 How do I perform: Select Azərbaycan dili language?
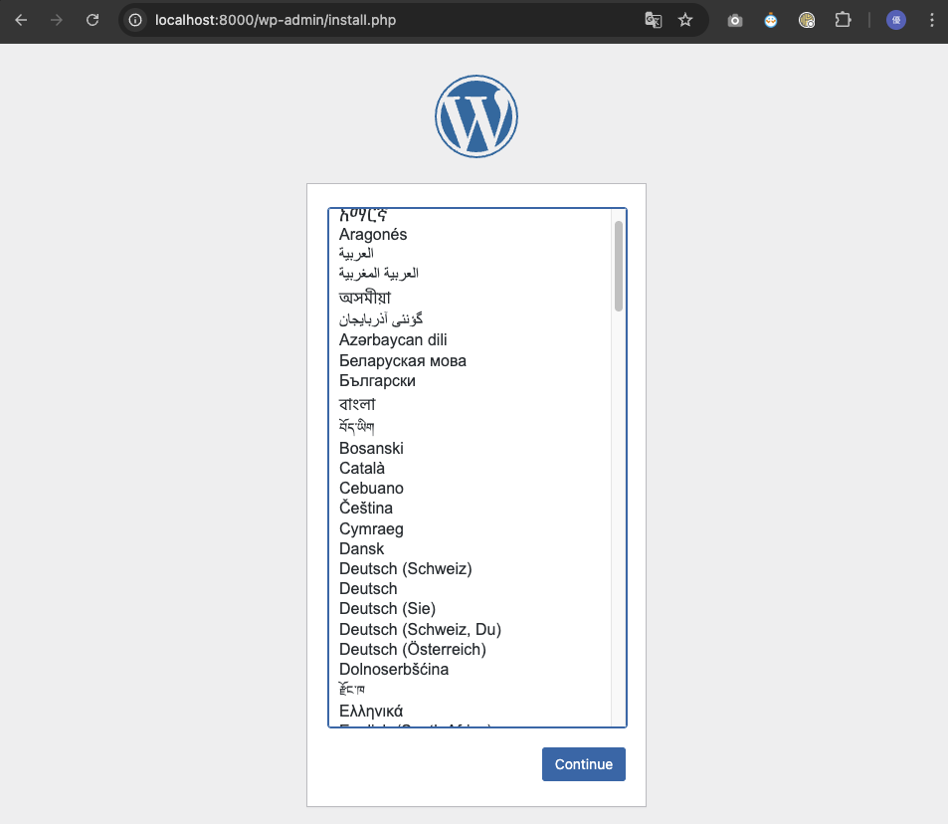tap(470, 340)
